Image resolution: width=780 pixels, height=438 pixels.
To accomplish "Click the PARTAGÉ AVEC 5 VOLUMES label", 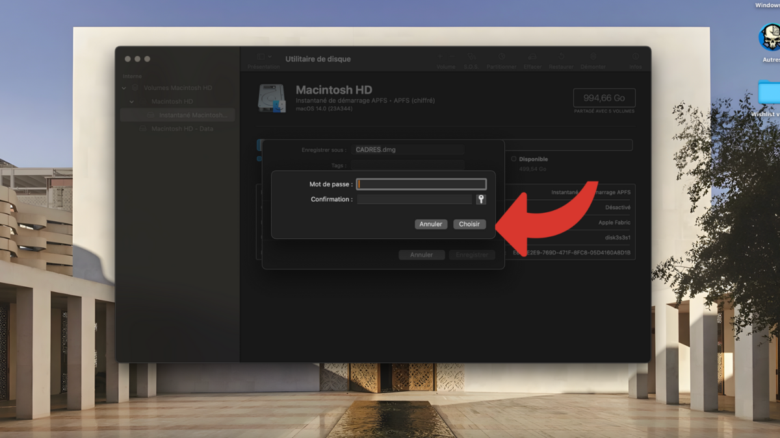I will tap(604, 111).
